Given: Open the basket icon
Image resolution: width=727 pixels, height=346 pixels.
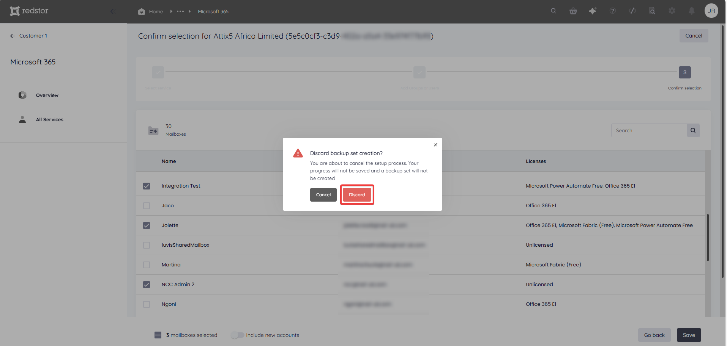Looking at the screenshot, I should [573, 11].
